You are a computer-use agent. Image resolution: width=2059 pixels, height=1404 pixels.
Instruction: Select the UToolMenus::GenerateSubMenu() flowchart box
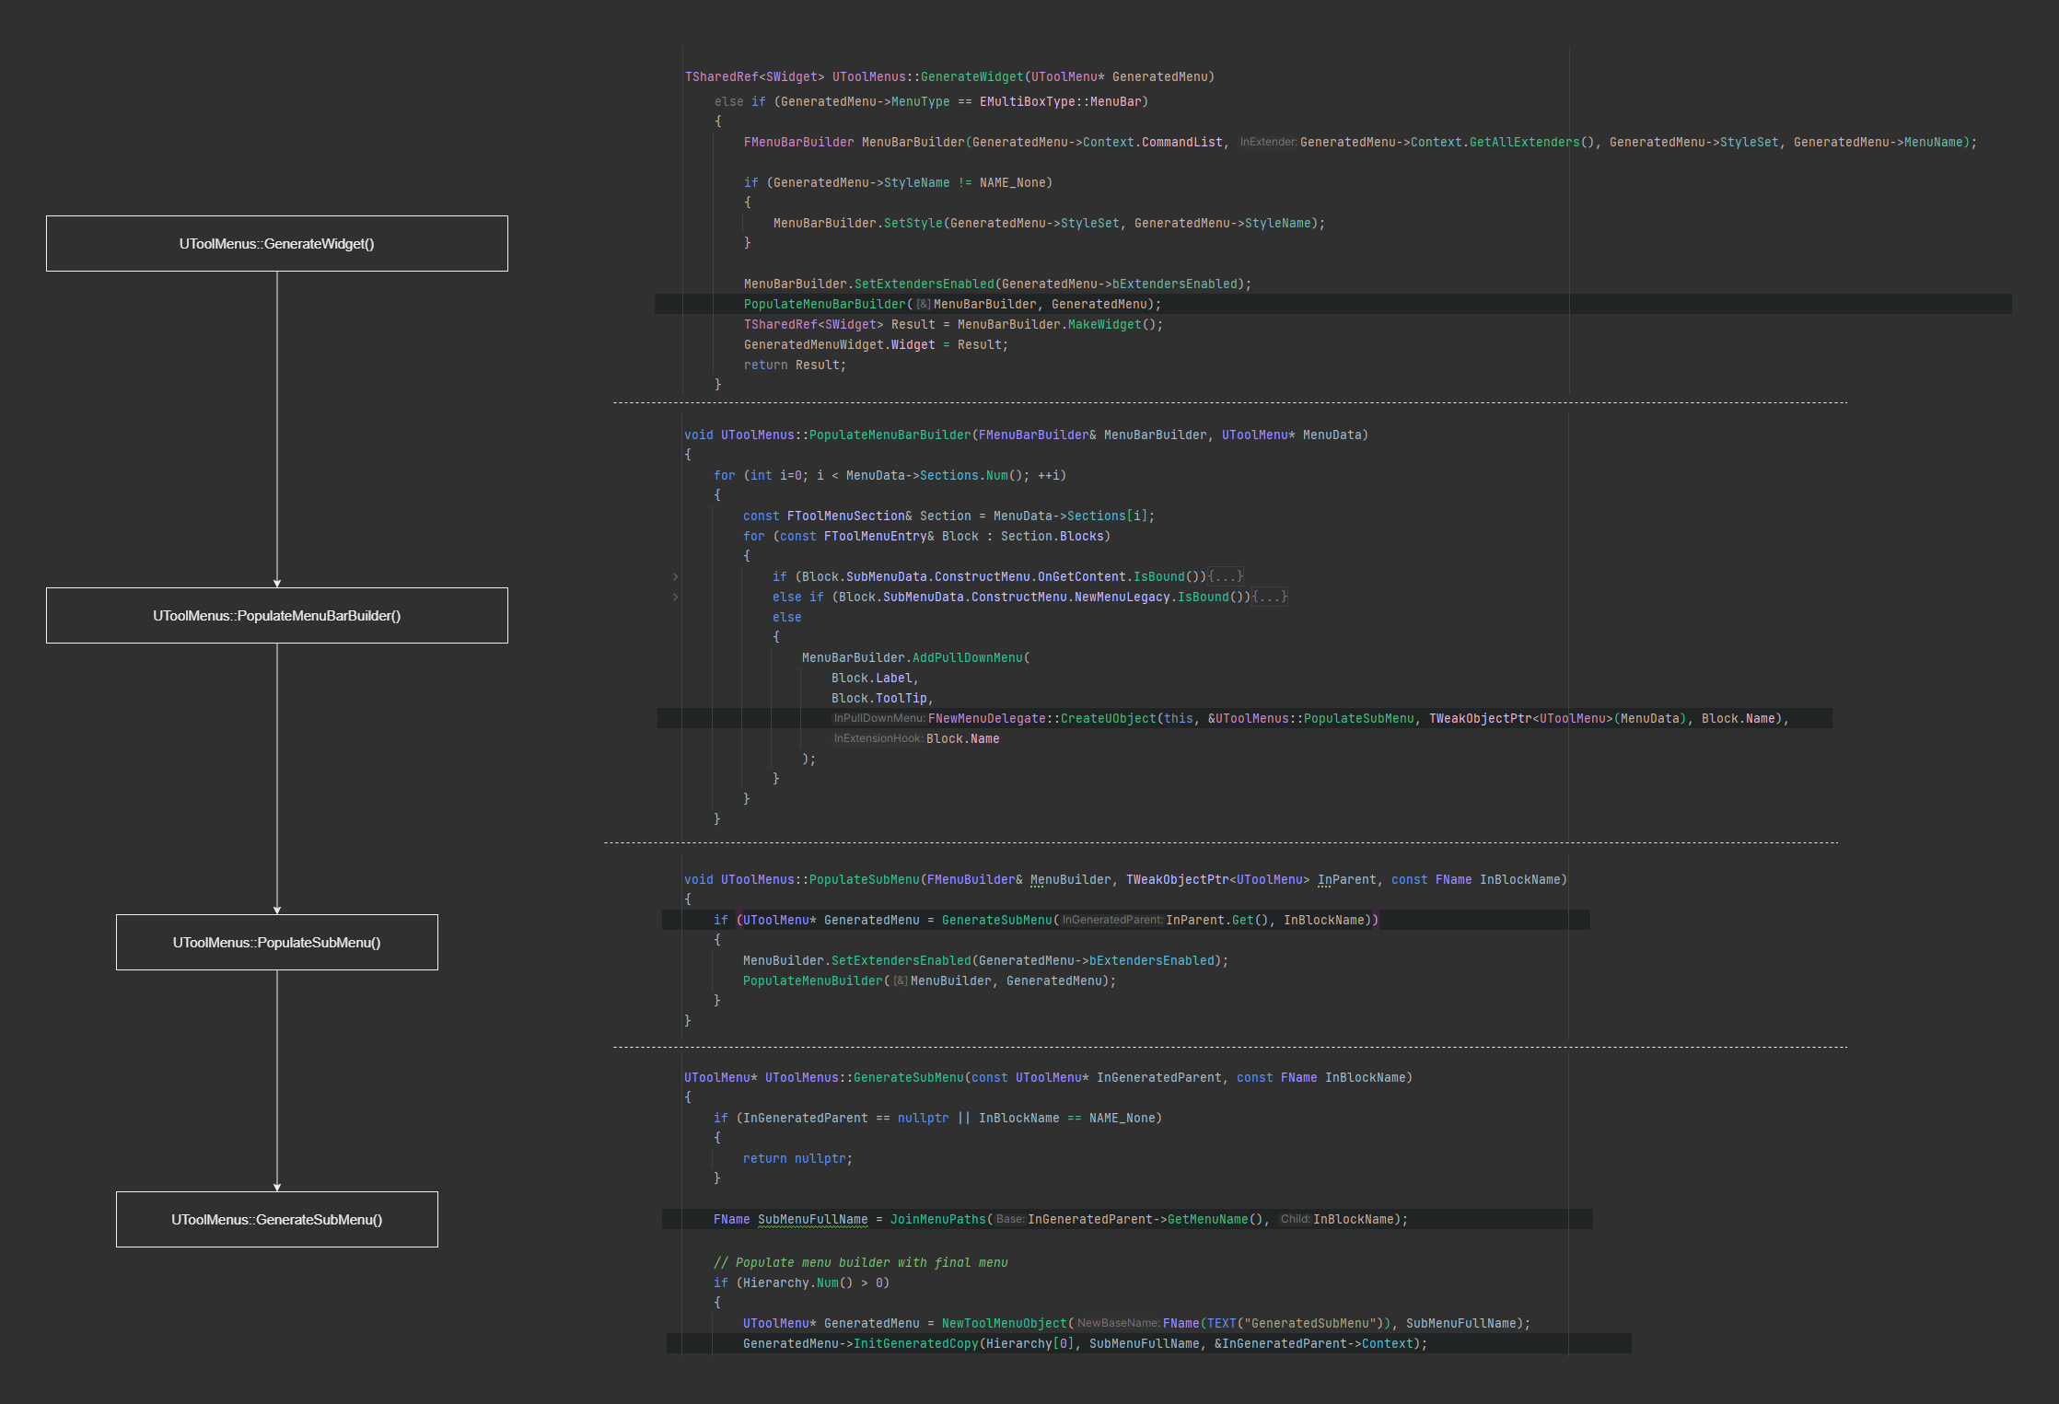point(276,1220)
